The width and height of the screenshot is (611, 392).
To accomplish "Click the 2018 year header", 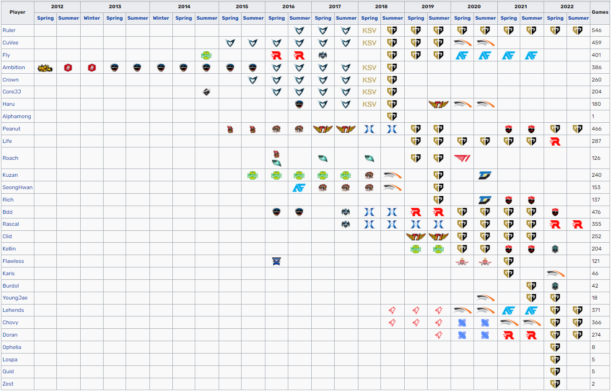I will pos(381,6).
